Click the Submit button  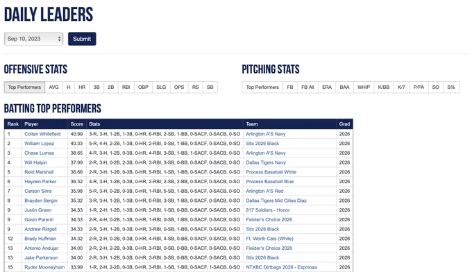tap(82, 39)
